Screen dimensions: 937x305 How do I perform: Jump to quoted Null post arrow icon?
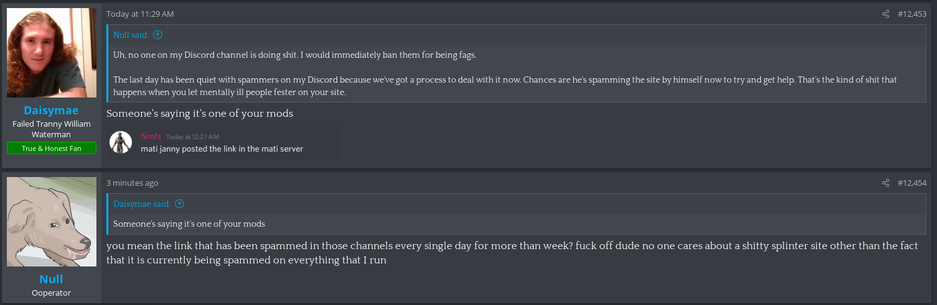coord(157,35)
